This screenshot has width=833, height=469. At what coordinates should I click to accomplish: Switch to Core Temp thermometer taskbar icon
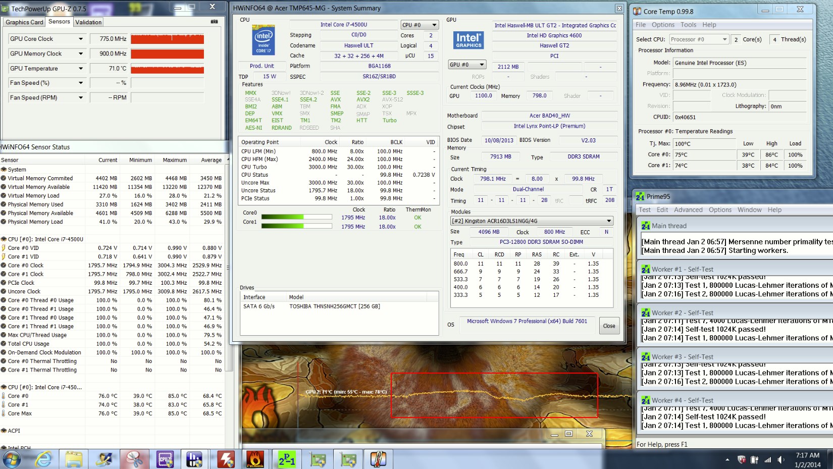pyautogui.click(x=378, y=459)
